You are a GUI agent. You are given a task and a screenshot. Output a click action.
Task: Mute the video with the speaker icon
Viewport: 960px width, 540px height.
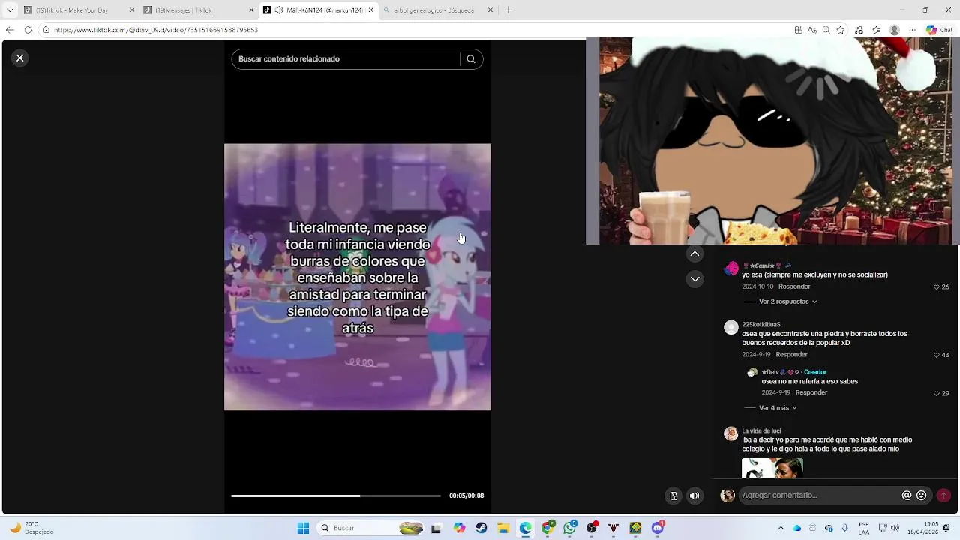point(694,496)
